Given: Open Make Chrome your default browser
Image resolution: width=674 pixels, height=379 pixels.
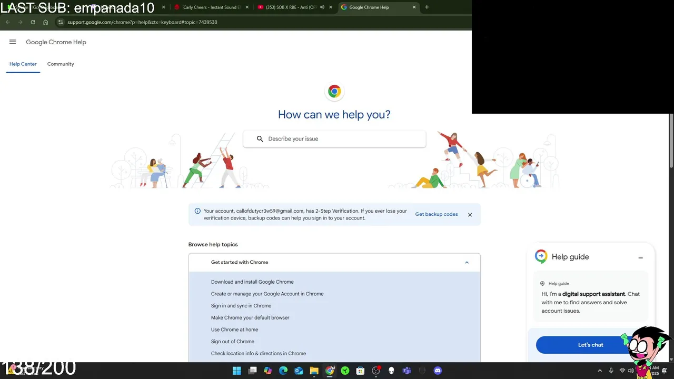Looking at the screenshot, I should tap(250, 318).
